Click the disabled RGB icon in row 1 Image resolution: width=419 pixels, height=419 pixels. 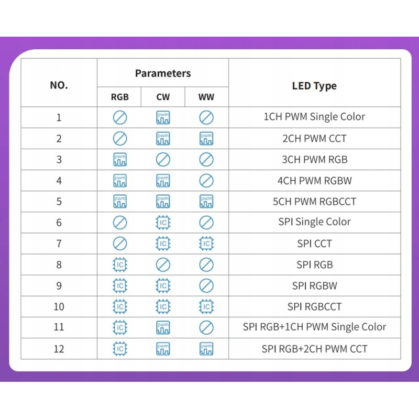pos(120,117)
